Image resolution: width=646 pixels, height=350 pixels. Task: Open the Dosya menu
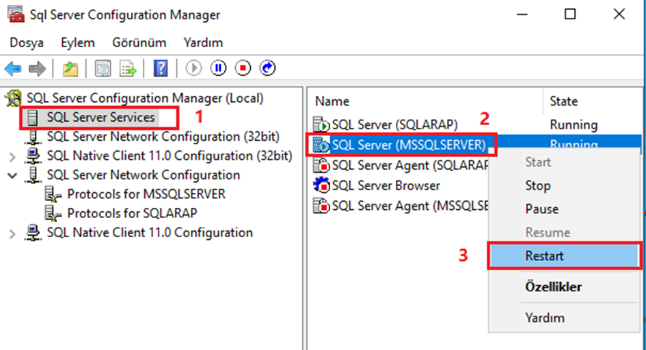(x=27, y=43)
